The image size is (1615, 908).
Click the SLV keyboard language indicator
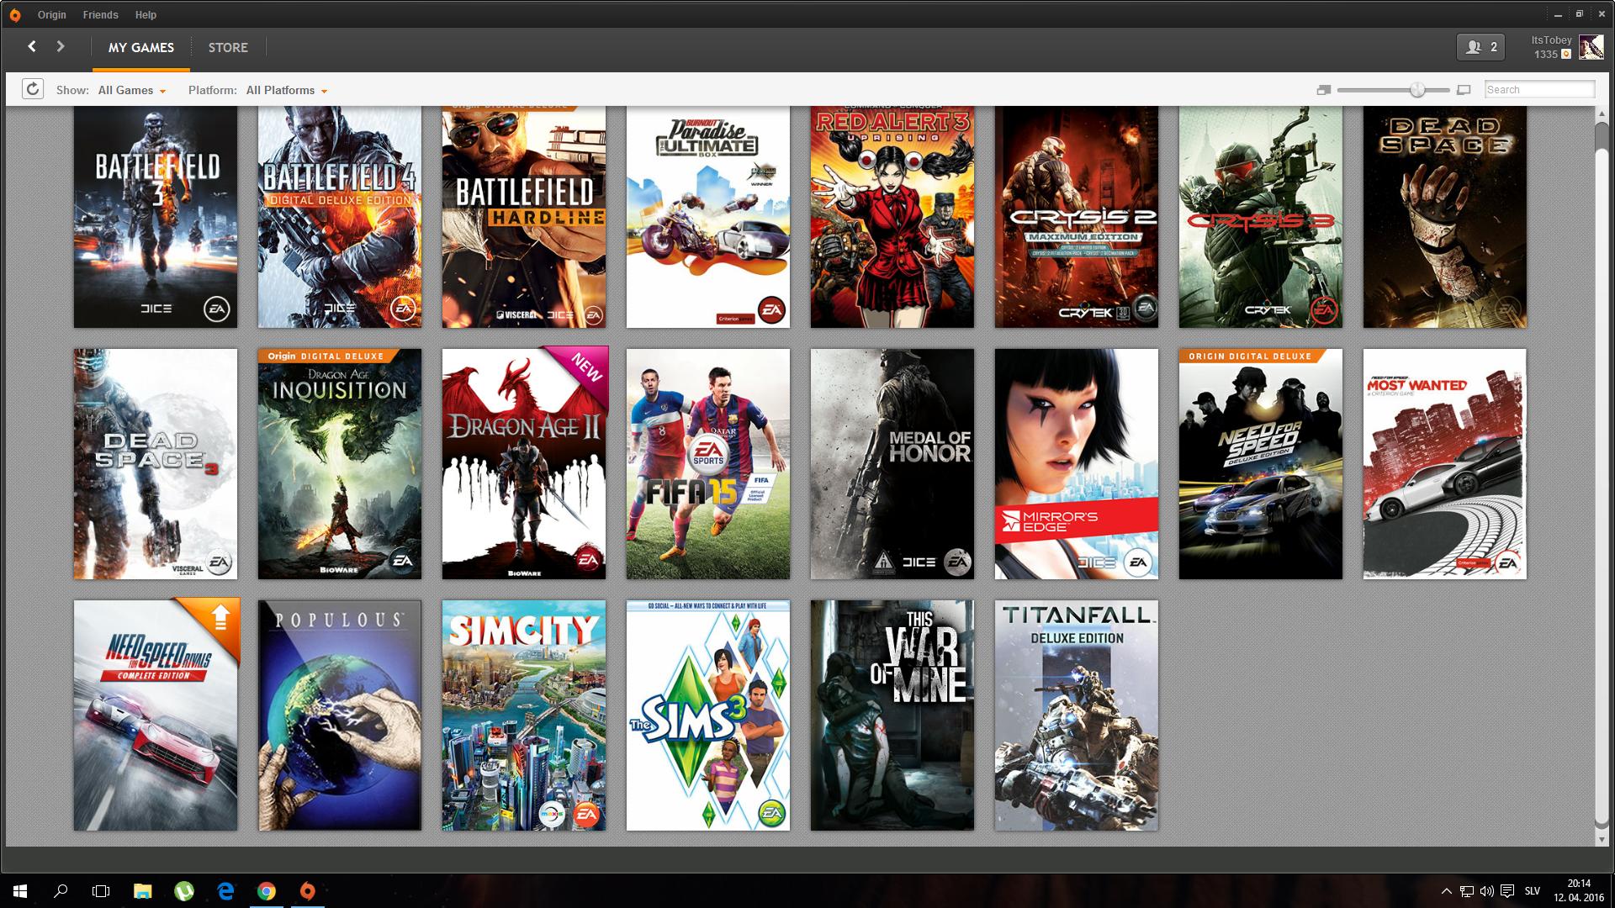[1532, 891]
